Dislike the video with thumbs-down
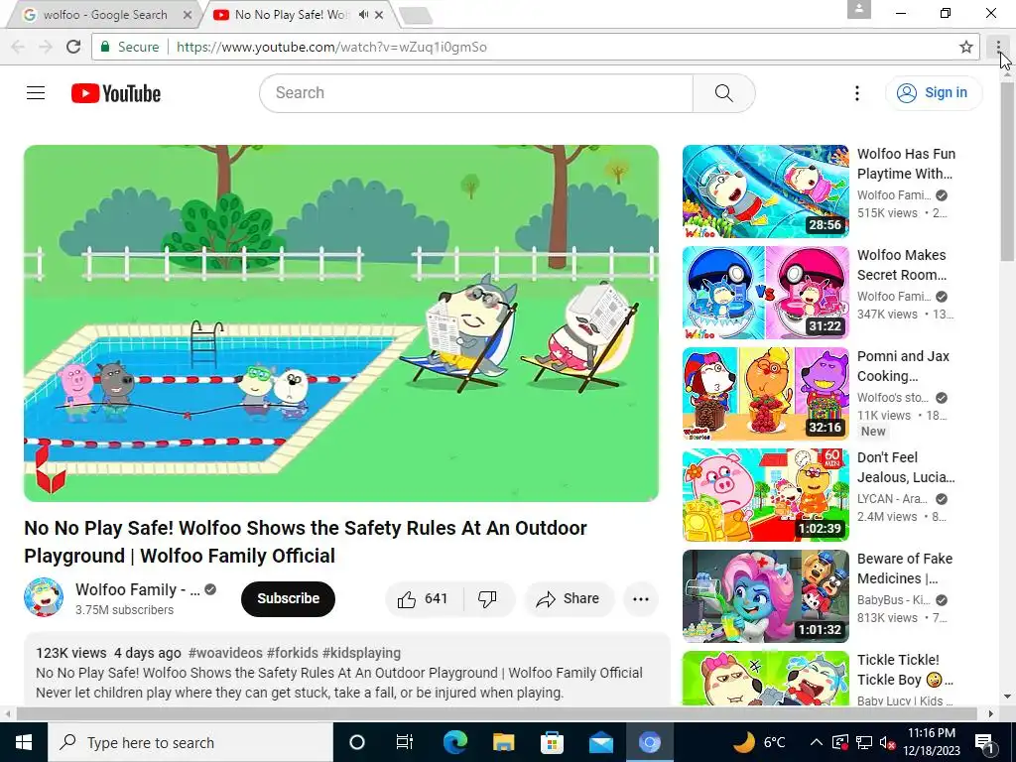The image size is (1016, 762). [488, 598]
